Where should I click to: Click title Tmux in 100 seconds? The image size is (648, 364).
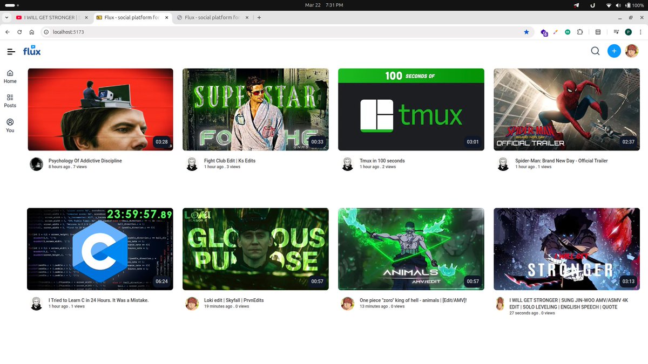tap(382, 161)
